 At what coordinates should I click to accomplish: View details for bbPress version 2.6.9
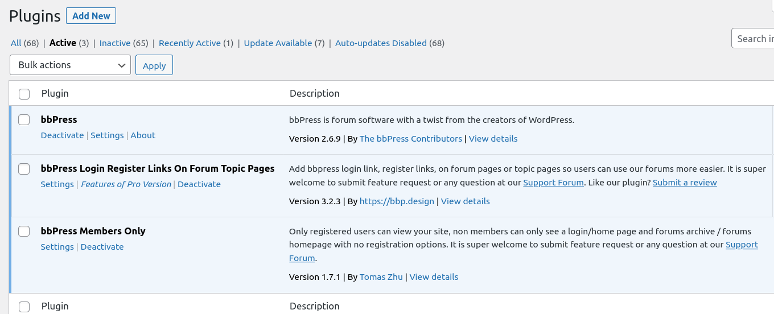(x=493, y=139)
